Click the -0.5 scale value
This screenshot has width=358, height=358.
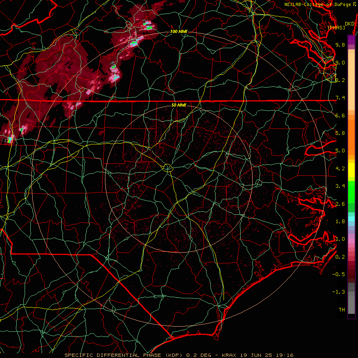(339, 274)
